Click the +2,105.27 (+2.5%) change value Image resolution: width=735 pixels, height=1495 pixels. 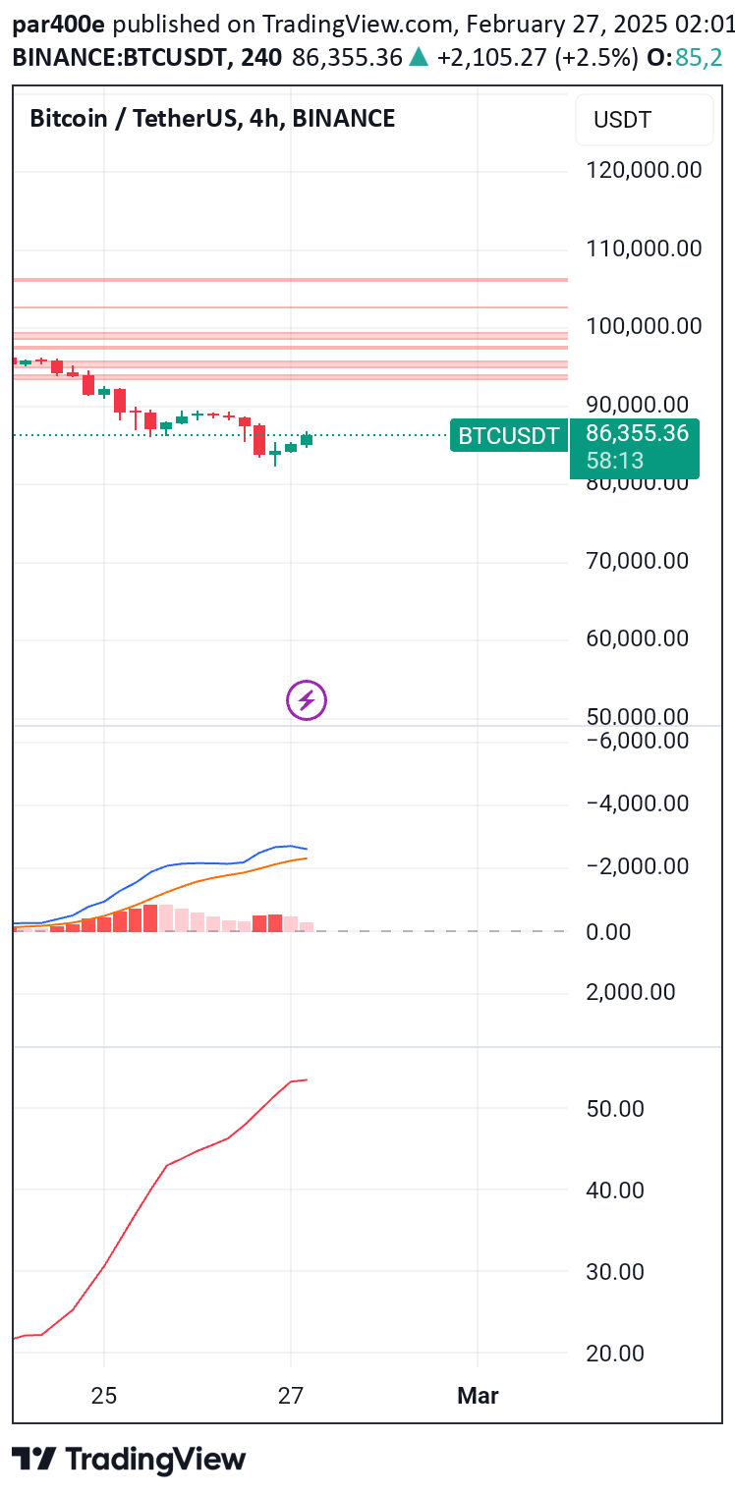(x=537, y=58)
